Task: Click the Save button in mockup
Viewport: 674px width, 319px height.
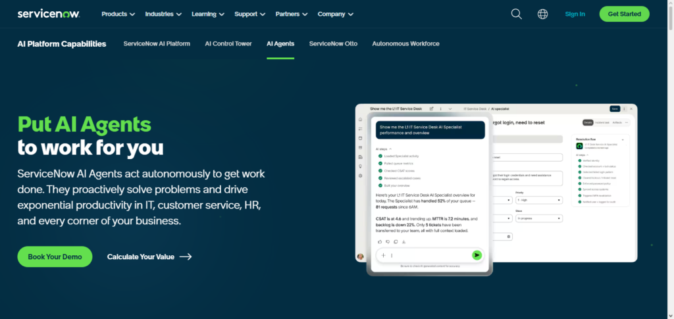Action: point(615,109)
